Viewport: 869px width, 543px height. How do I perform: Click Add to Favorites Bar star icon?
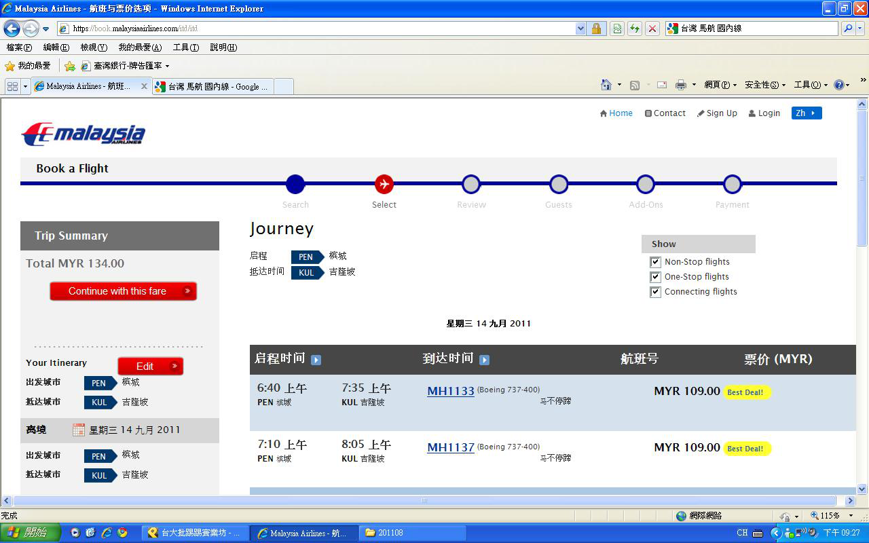70,66
